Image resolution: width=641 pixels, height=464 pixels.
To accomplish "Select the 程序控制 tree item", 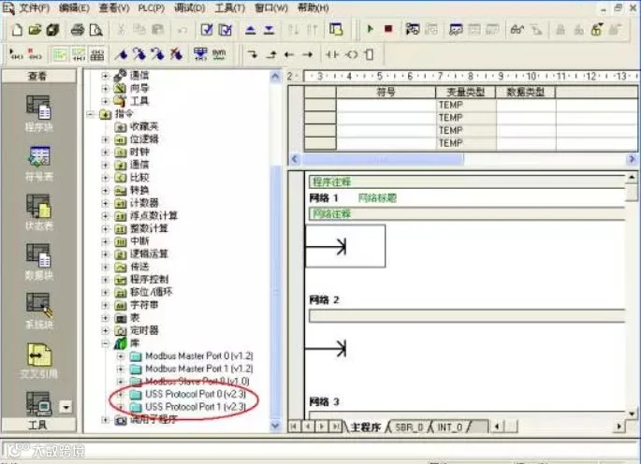I will 149,280.
